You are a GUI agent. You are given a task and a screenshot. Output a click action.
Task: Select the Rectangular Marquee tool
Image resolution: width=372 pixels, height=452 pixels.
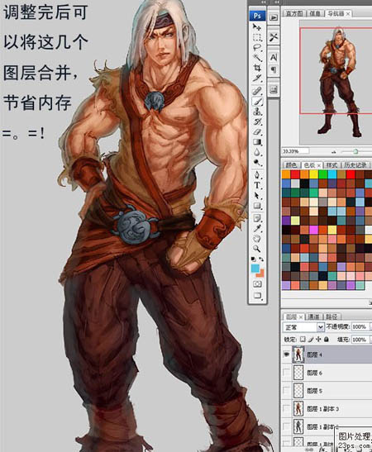(257, 37)
